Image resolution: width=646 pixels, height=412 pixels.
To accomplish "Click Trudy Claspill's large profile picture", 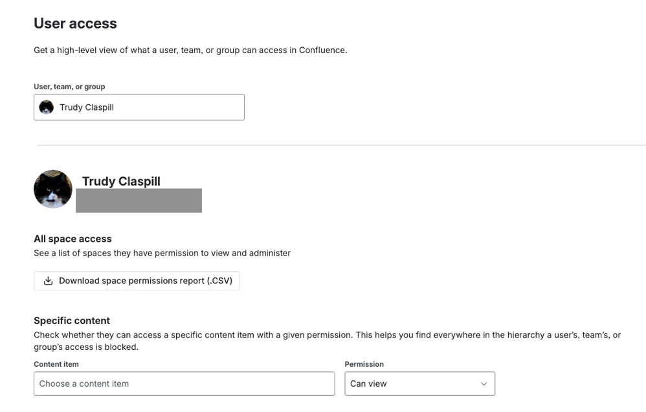I will pos(53,189).
